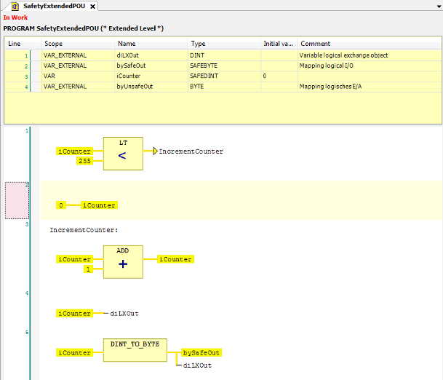Select the ADD function block

(123, 261)
